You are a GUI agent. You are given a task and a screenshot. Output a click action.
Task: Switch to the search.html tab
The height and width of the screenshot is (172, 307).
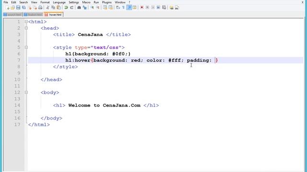click(x=13, y=15)
